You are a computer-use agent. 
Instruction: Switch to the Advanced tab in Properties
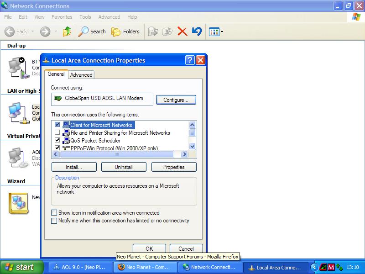pyautogui.click(x=81, y=75)
